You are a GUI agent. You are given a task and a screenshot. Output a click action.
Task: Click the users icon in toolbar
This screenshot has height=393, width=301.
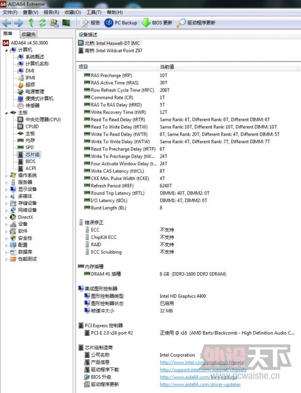pyautogui.click(x=54, y=23)
